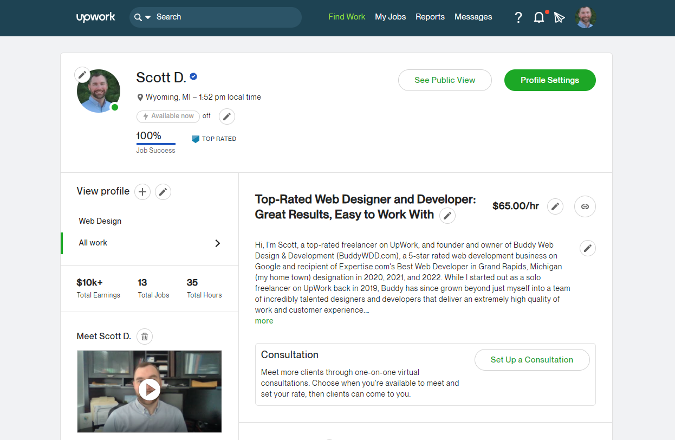This screenshot has width=675, height=440.
Task: Edit the profile photo pencil icon
Action: 82,75
